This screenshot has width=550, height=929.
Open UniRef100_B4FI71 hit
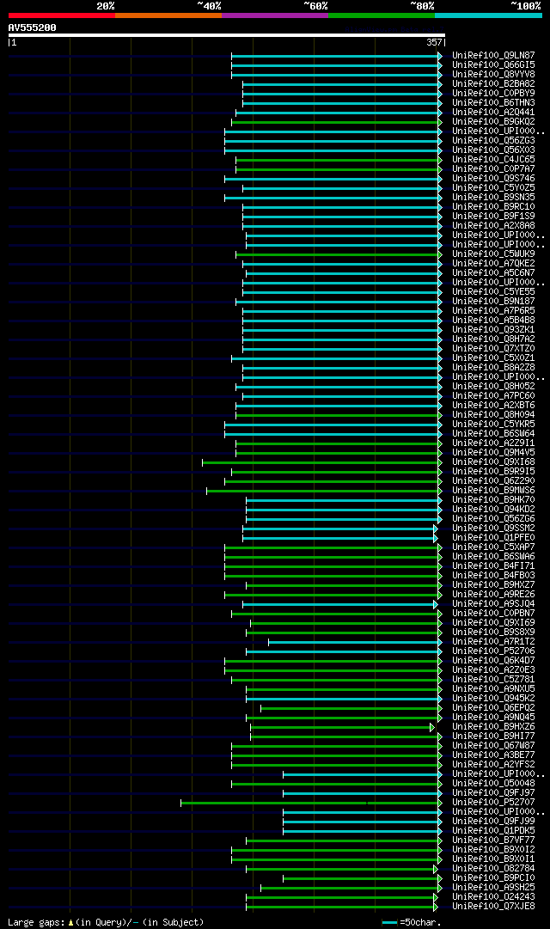coord(493,566)
